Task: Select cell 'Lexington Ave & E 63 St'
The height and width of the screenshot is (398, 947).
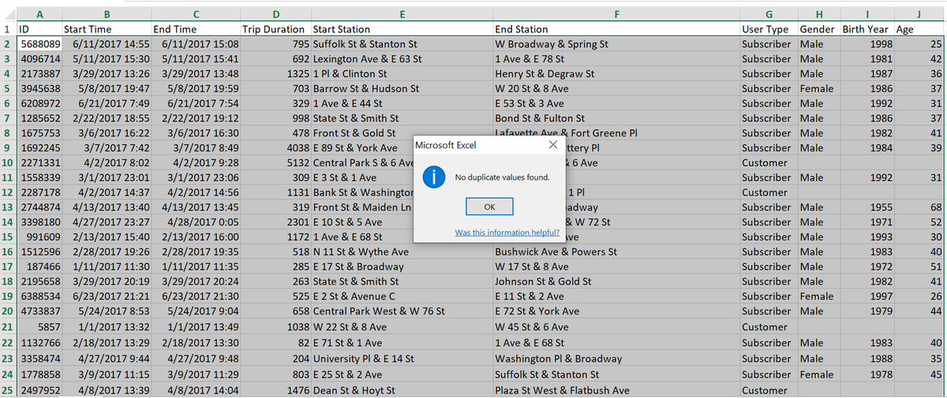Action: click(402, 59)
